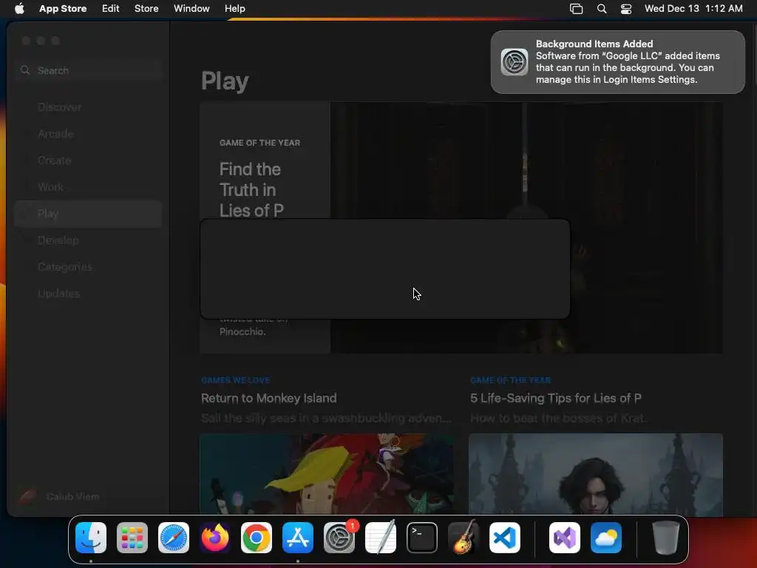Click the date and time in menu bar

tap(693, 8)
